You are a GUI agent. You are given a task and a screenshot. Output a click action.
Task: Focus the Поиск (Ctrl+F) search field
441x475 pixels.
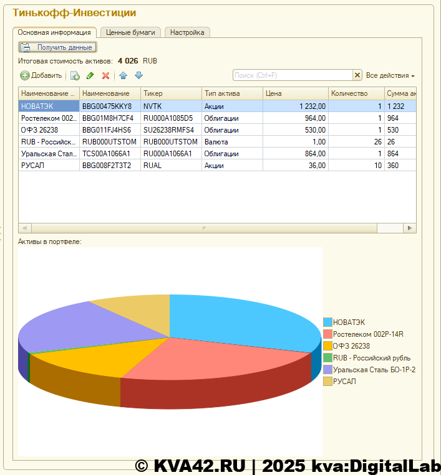point(293,75)
